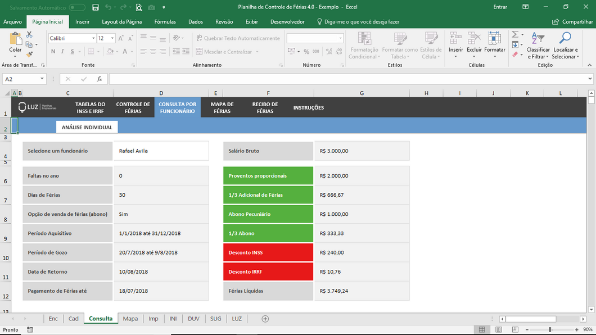Click the eraser Clear icon

click(515, 55)
